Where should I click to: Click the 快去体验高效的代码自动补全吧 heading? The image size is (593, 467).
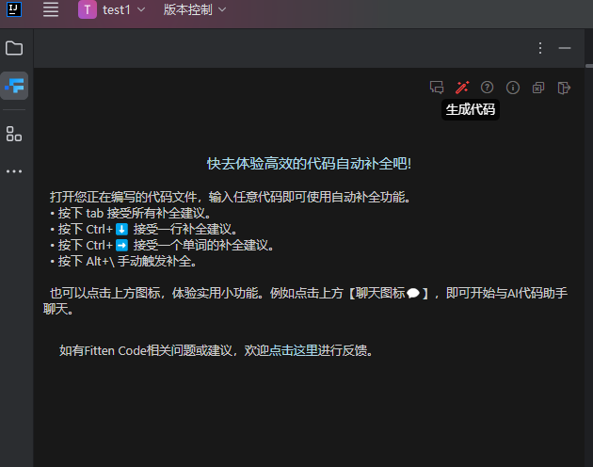(309, 163)
